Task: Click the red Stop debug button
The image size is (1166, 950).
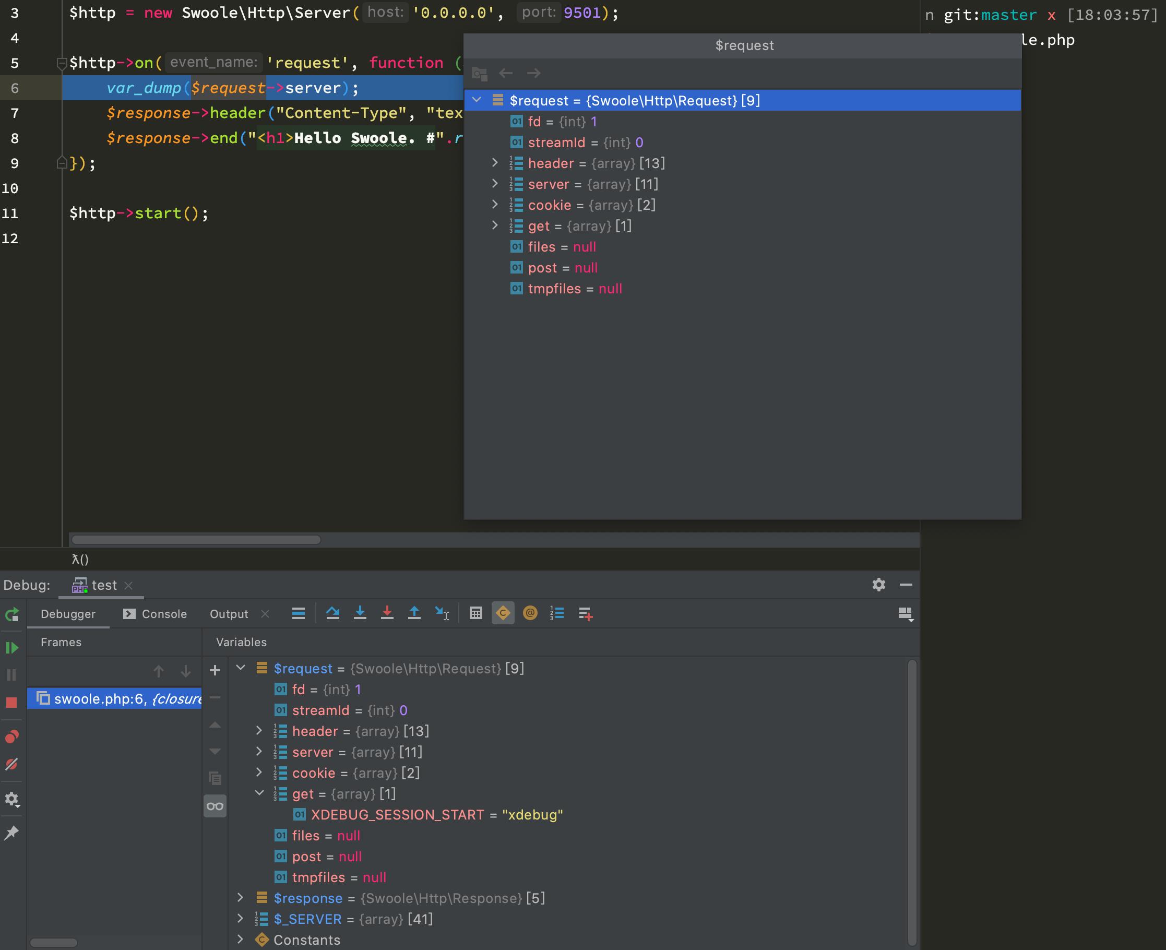Action: pos(11,702)
